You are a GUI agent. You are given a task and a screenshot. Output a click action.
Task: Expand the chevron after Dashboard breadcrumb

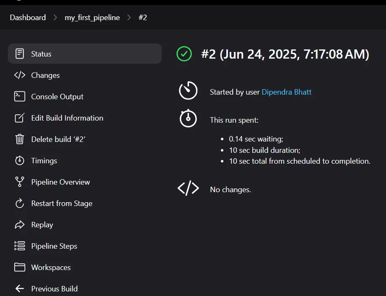click(55, 18)
